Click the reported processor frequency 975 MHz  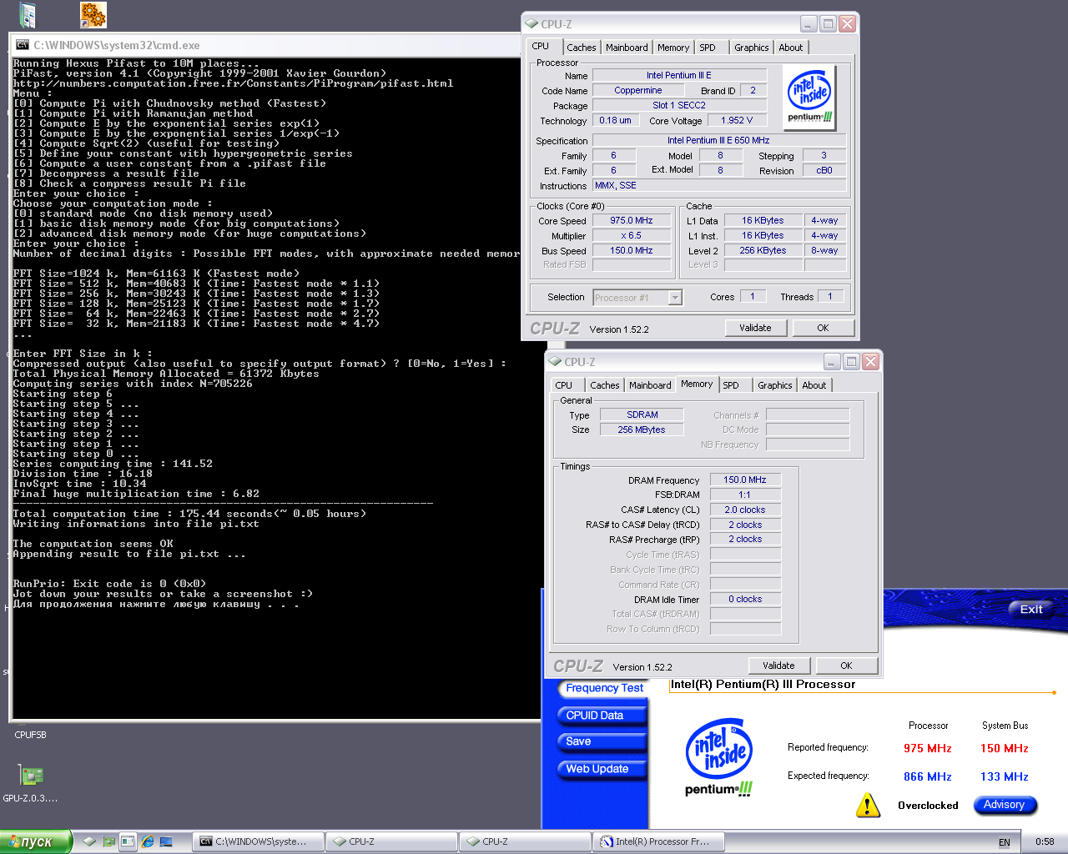(928, 748)
